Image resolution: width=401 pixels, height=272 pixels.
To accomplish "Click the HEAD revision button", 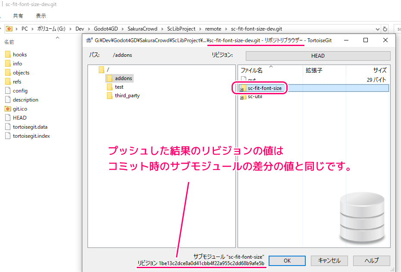I will click(x=318, y=56).
